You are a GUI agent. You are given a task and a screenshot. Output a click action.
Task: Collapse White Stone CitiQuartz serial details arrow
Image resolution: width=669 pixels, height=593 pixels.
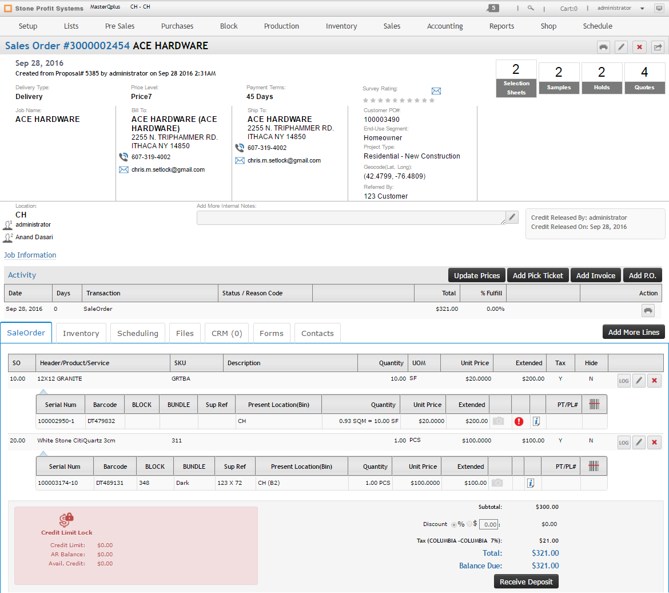pyautogui.click(x=43, y=453)
